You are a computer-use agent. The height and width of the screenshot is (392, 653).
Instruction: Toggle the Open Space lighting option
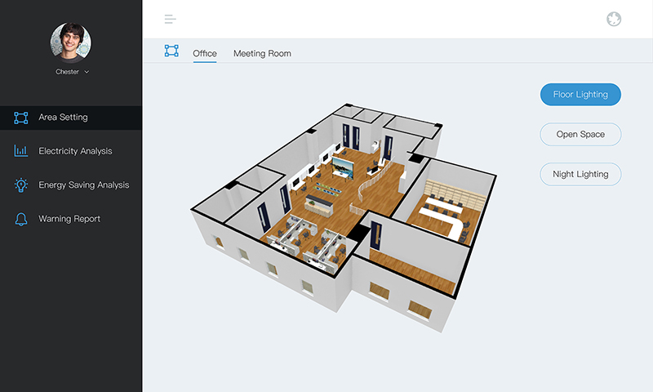point(580,135)
